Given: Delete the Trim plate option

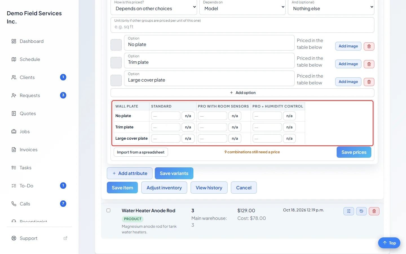Looking at the screenshot, I should click(369, 64).
